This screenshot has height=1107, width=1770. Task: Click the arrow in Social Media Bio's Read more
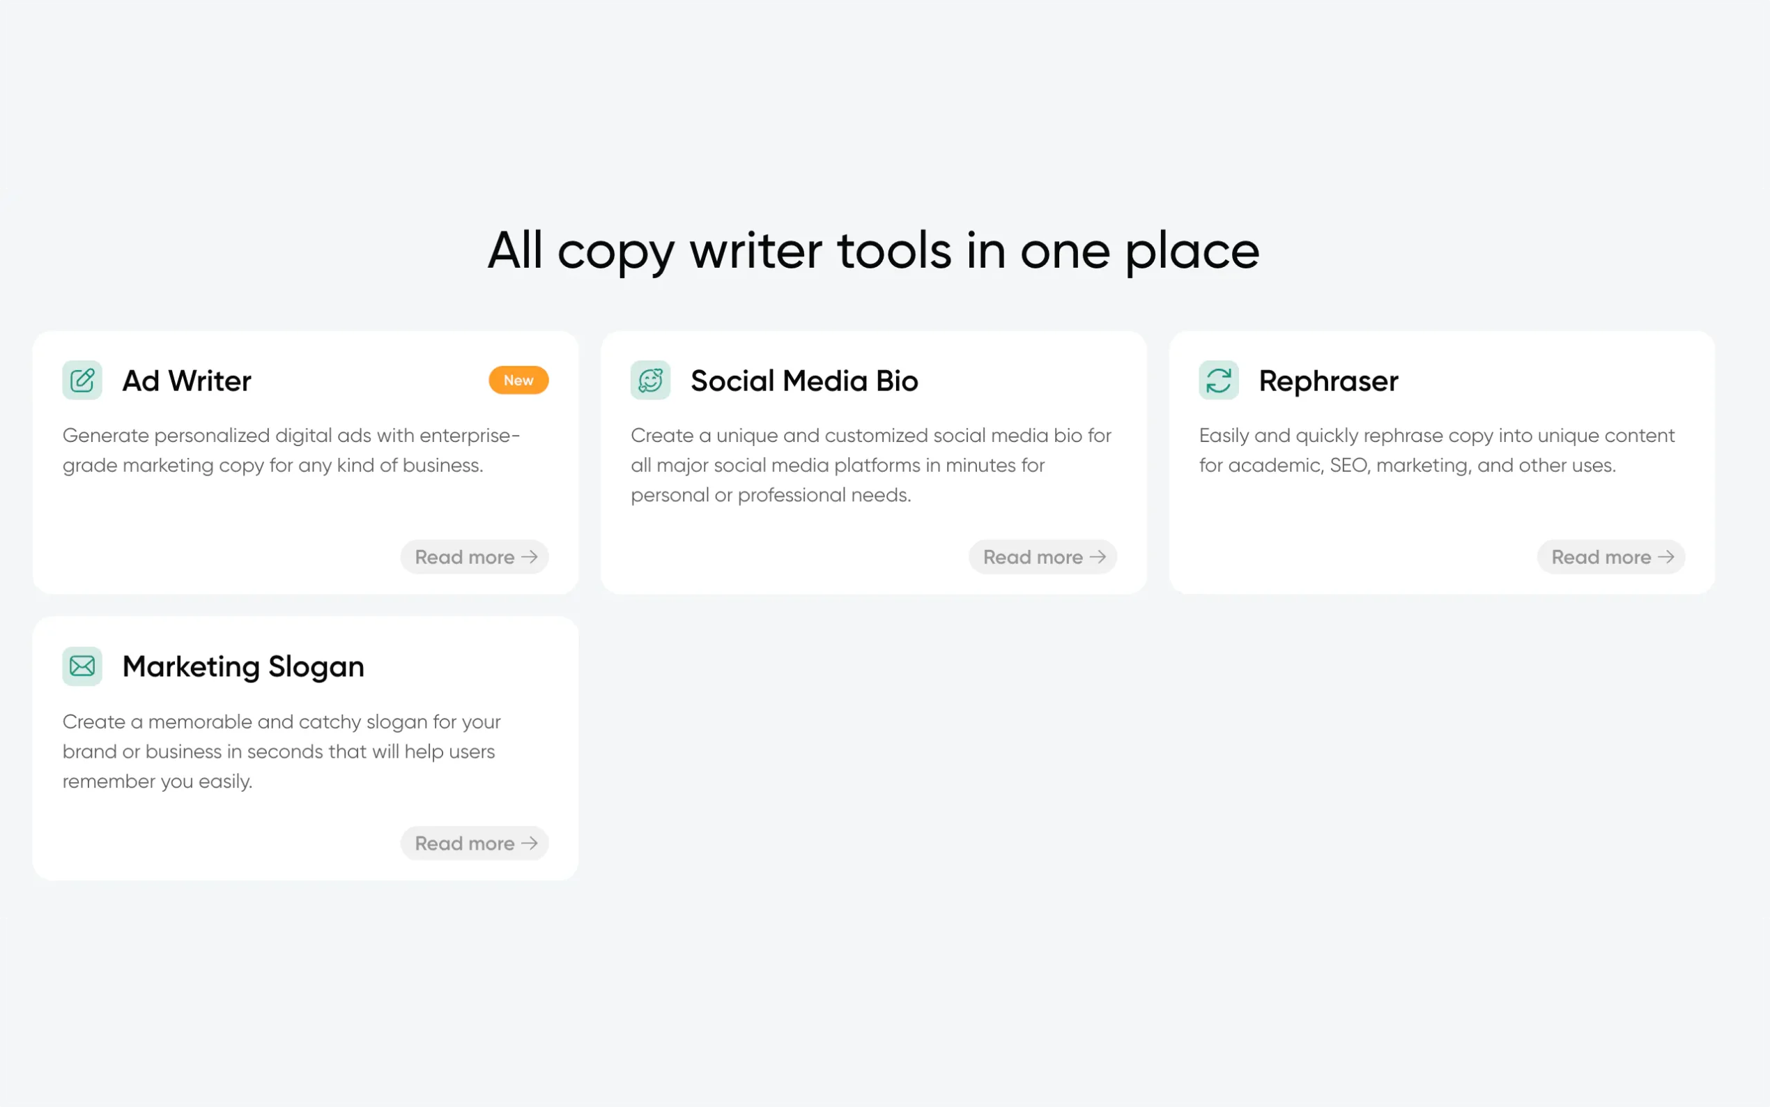[1099, 557]
